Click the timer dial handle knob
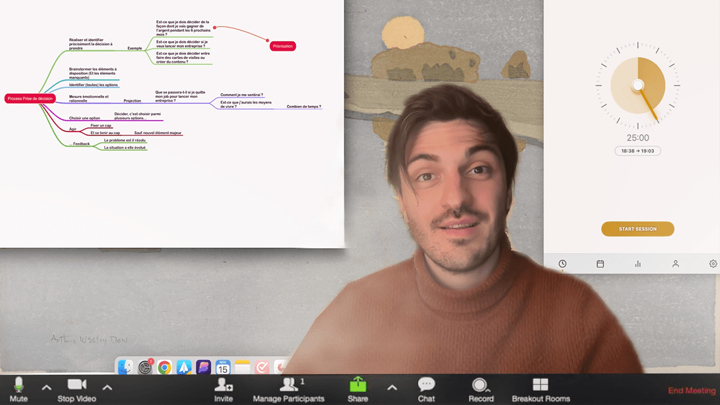720x405 pixels. click(637, 85)
